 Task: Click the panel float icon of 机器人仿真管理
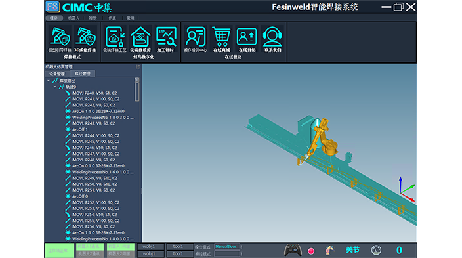(x=138, y=67)
